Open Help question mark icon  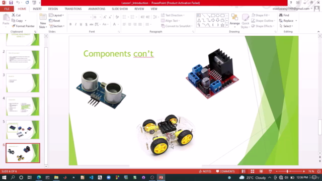coord(291,3)
